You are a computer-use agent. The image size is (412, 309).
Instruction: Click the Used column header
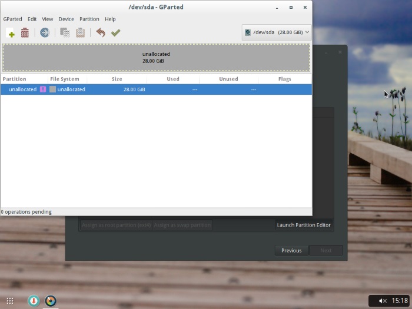click(x=173, y=79)
